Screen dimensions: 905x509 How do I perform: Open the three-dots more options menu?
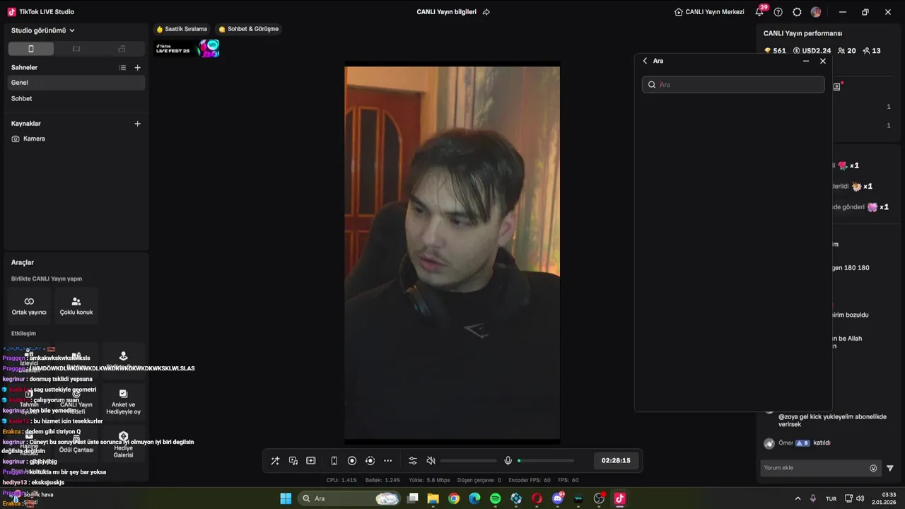[x=387, y=461]
